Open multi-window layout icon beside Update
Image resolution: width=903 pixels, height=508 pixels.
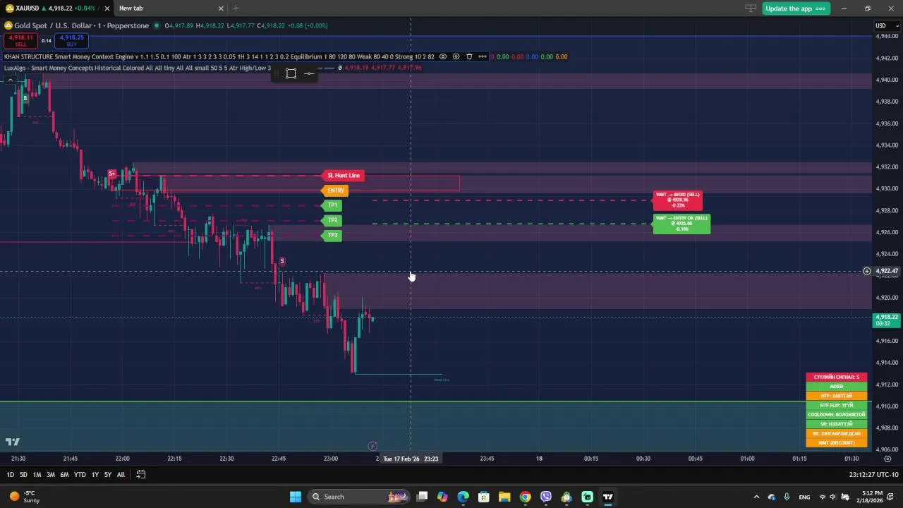tap(751, 8)
